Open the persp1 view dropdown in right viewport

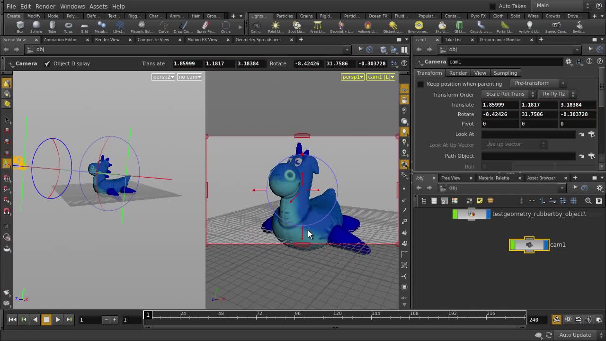click(352, 77)
